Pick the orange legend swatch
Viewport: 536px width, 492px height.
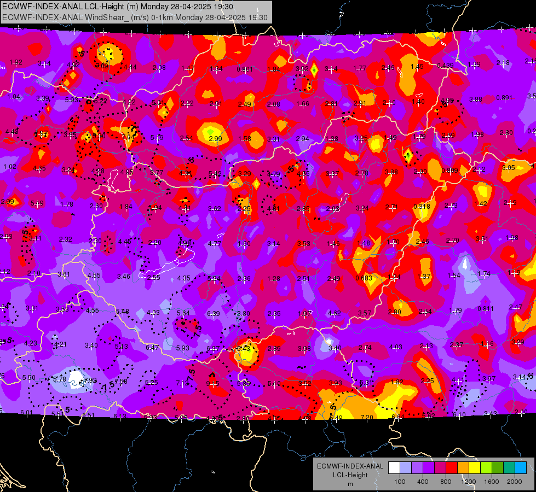pos(463,468)
